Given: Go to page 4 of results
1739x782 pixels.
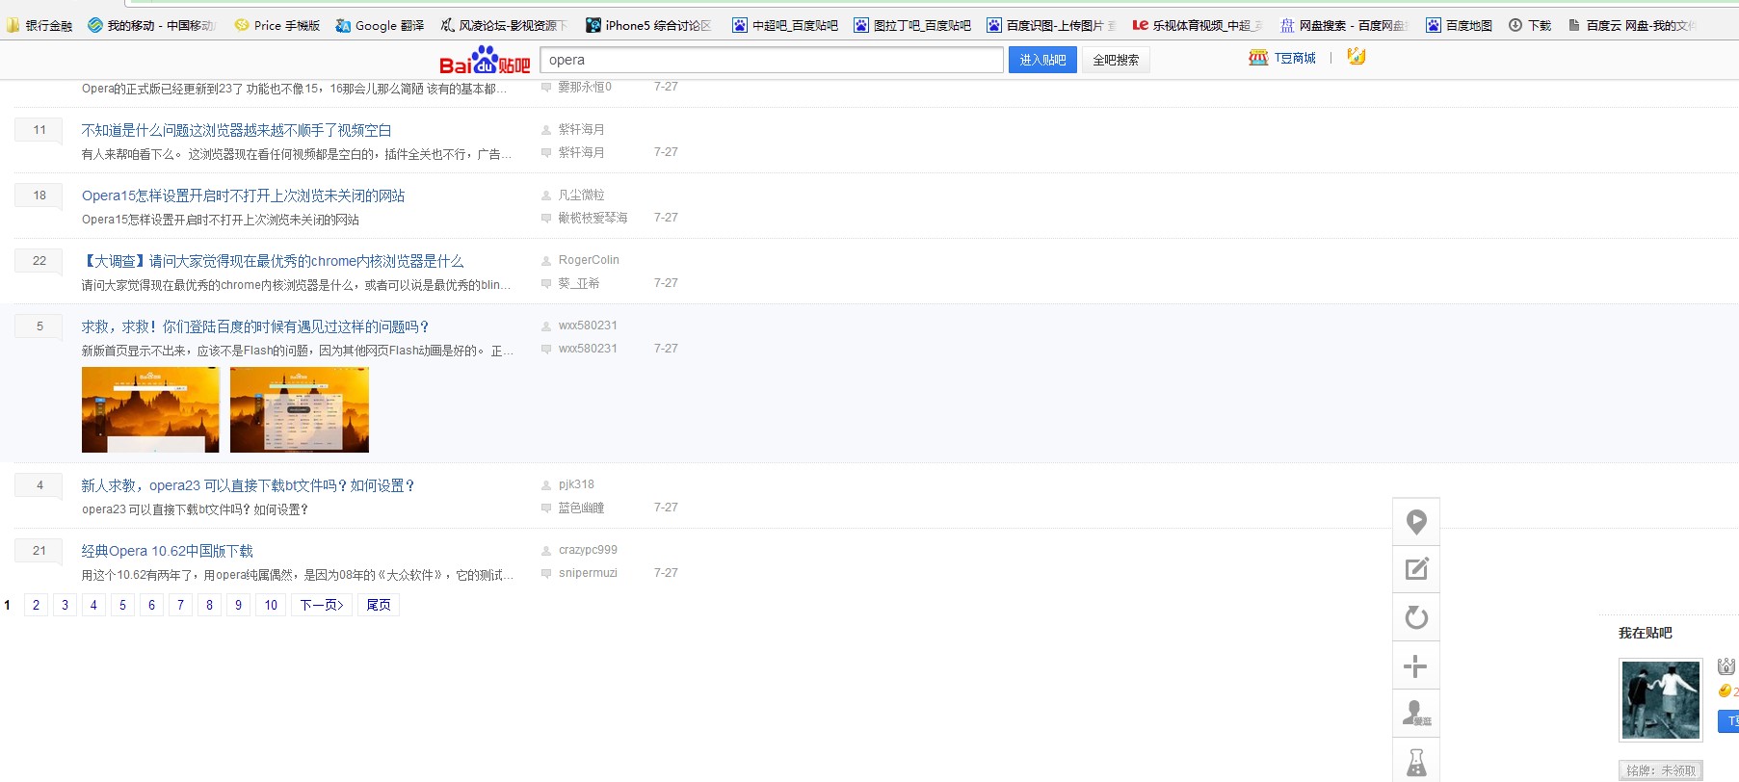Looking at the screenshot, I should point(93,605).
